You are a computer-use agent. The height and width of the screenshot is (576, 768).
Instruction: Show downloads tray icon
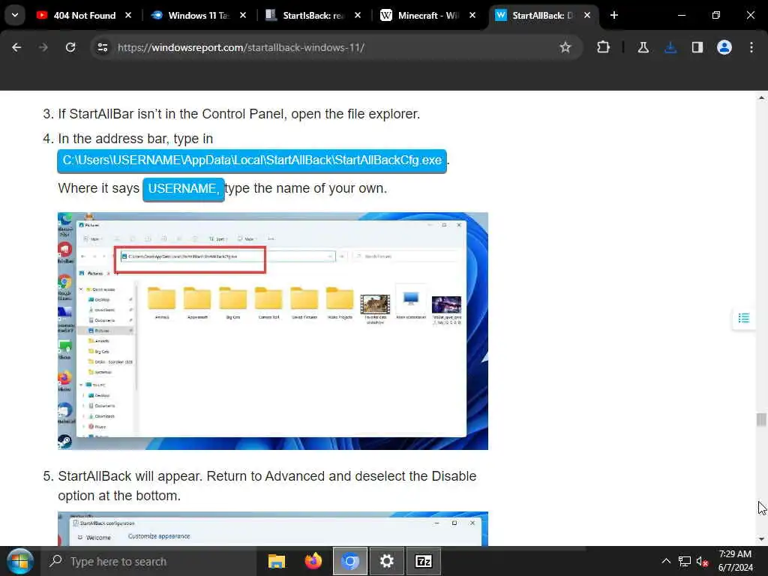pos(670,47)
